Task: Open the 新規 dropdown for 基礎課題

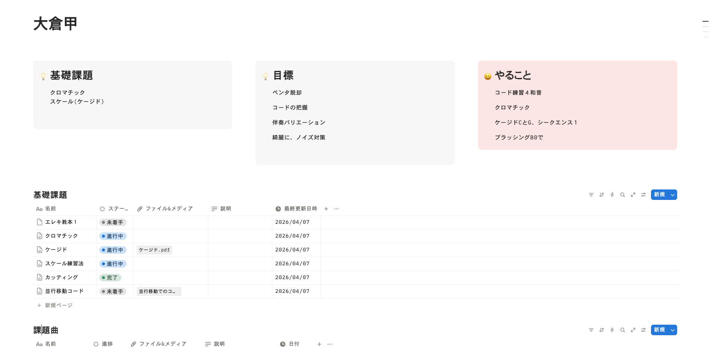Action: coord(672,195)
